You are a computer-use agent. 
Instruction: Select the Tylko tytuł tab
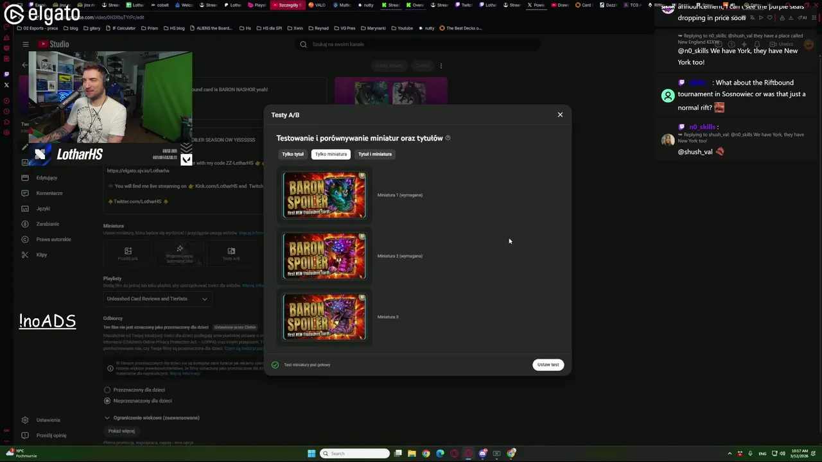(x=293, y=154)
